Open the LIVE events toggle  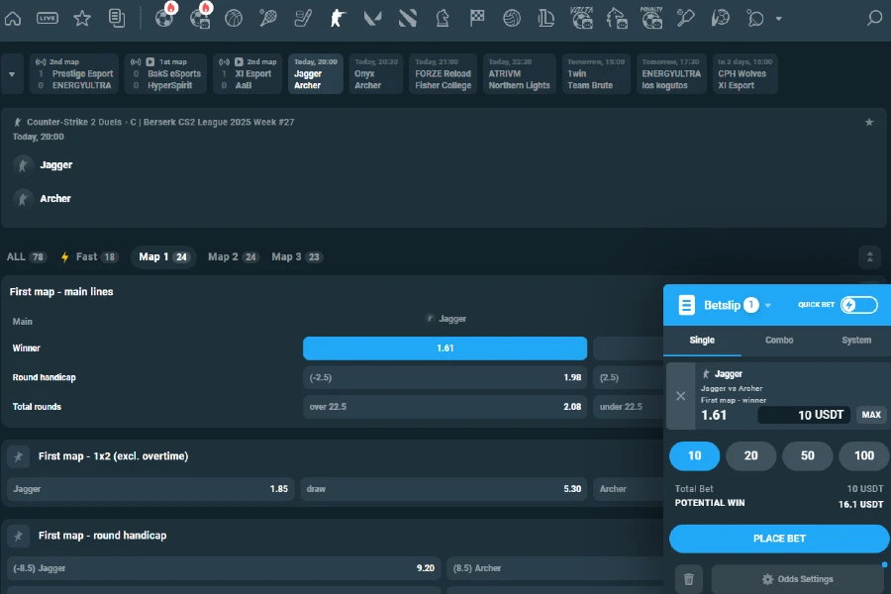click(x=48, y=18)
